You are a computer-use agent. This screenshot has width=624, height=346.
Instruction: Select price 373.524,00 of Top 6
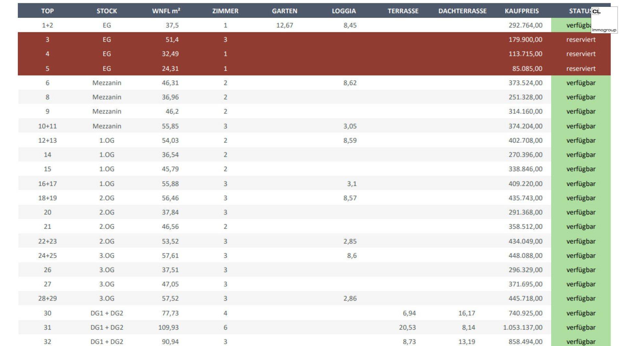coord(526,83)
